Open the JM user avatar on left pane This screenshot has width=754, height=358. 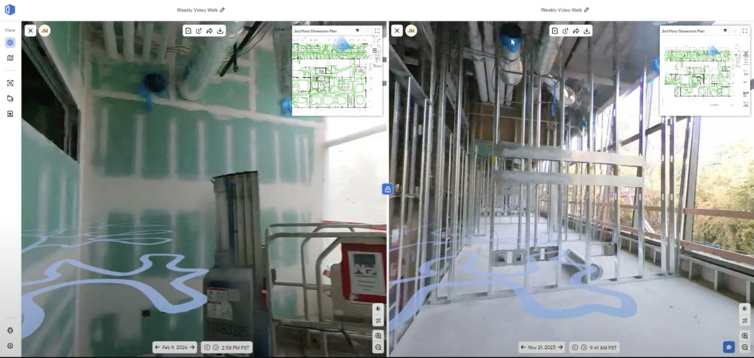pos(45,31)
